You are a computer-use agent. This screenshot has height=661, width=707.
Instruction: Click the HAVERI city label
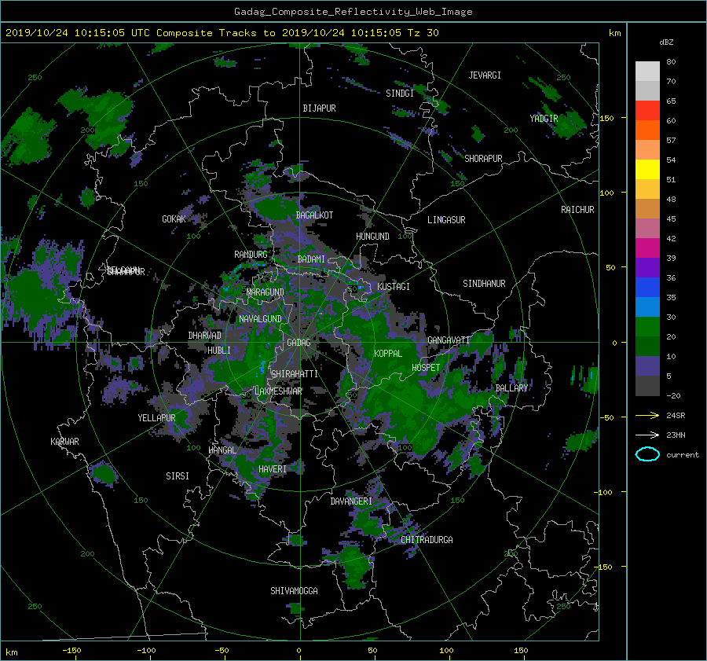coord(273,469)
